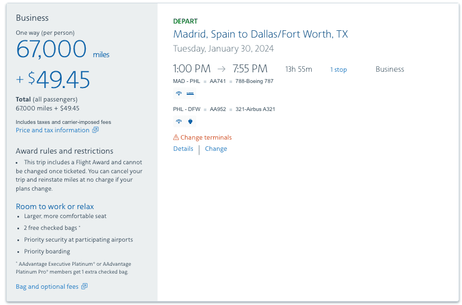Click aircraft text 788-Boeing 787

click(x=255, y=81)
